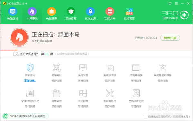193x121 pixels.
Task: Click 登录360帐号 login text
Action: click(x=170, y=18)
